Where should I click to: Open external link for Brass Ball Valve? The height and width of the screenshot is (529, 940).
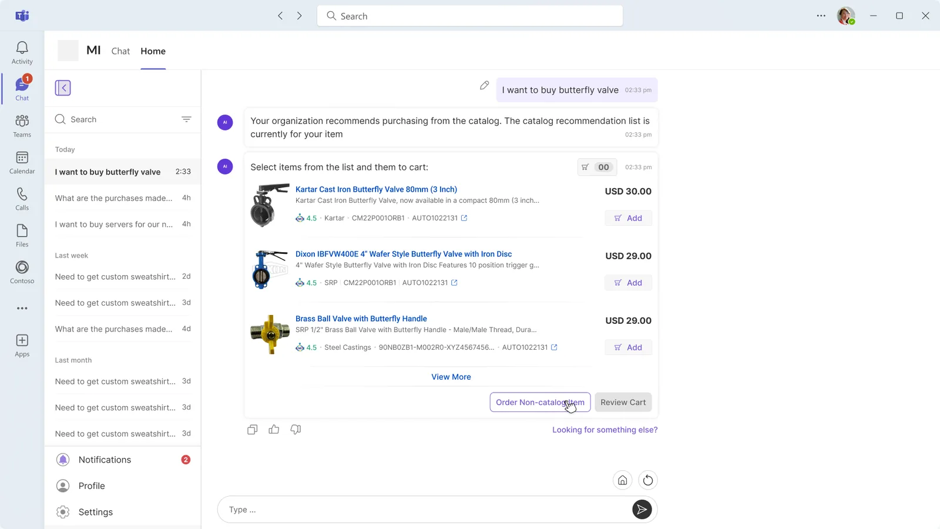(x=554, y=347)
